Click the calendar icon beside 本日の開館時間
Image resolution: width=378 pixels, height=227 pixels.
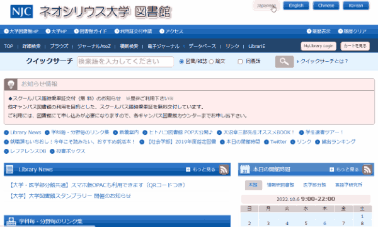(245, 170)
